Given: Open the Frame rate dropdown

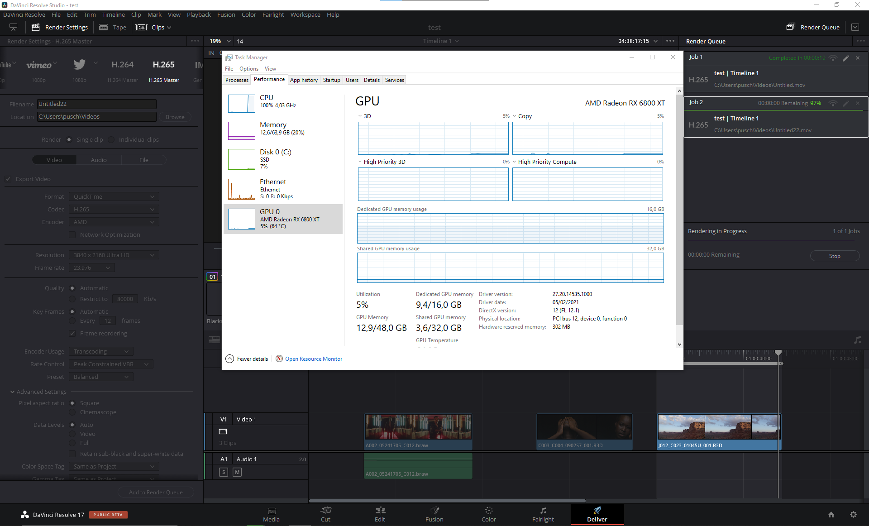Looking at the screenshot, I should (92, 268).
